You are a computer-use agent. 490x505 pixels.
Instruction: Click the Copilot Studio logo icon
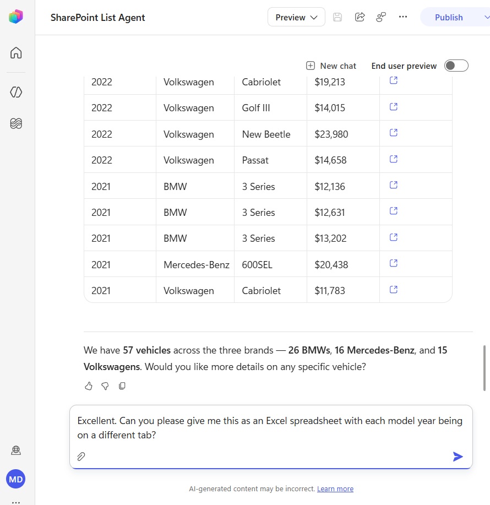pos(16,17)
